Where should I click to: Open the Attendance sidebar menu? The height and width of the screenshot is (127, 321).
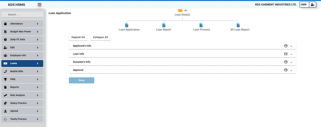[22, 24]
